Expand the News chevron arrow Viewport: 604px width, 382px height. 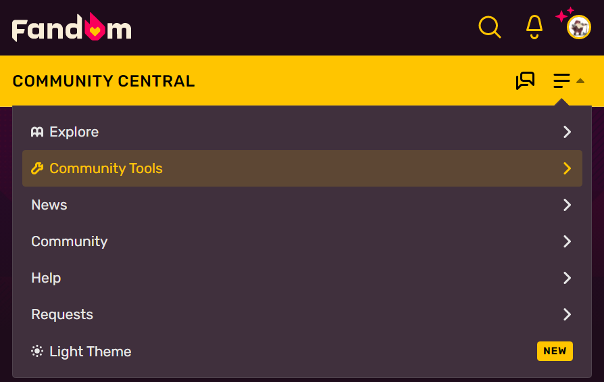click(567, 205)
